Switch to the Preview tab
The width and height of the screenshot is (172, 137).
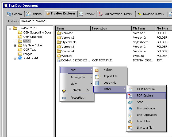coord(87,14)
